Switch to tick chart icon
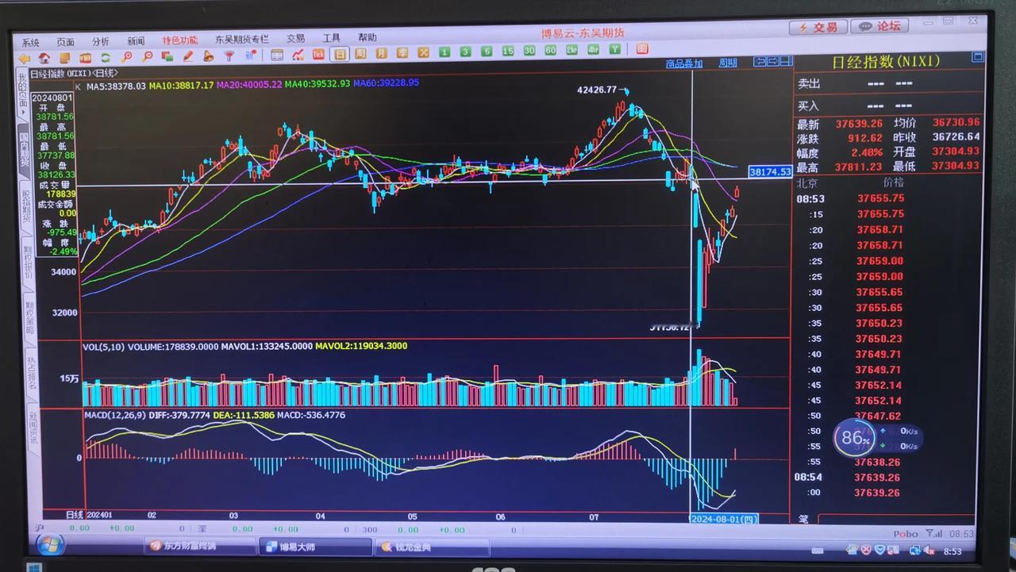 [x=318, y=55]
